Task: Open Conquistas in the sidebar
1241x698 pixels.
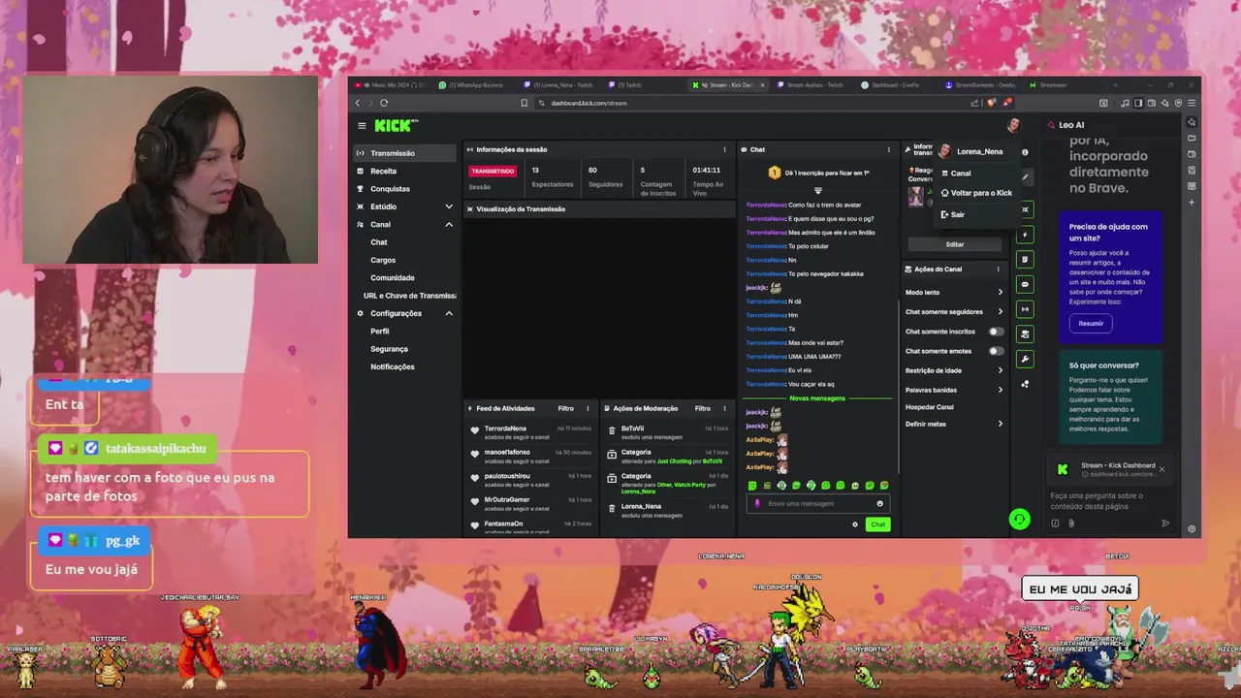Action: coord(390,189)
